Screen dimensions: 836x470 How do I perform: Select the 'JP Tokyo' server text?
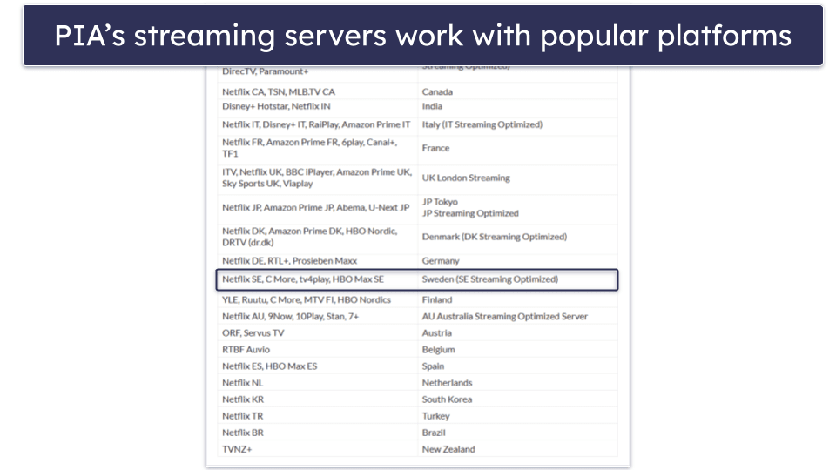click(x=440, y=202)
